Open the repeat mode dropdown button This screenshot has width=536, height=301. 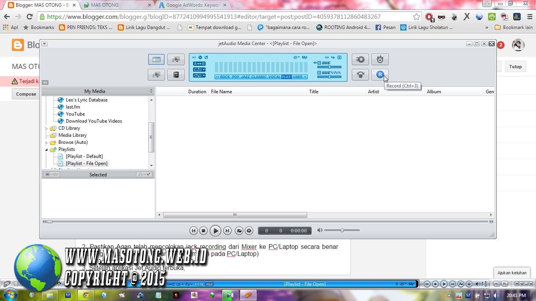tap(199, 69)
